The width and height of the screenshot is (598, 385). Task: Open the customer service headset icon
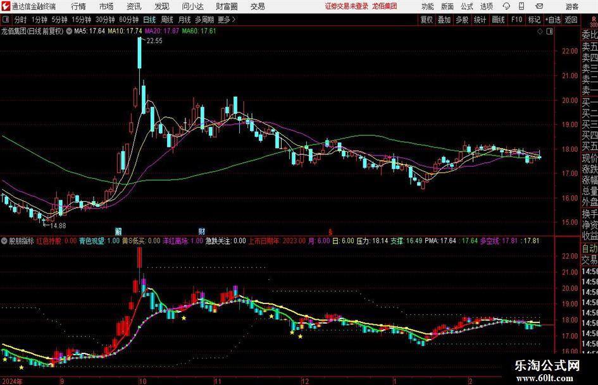[506, 6]
